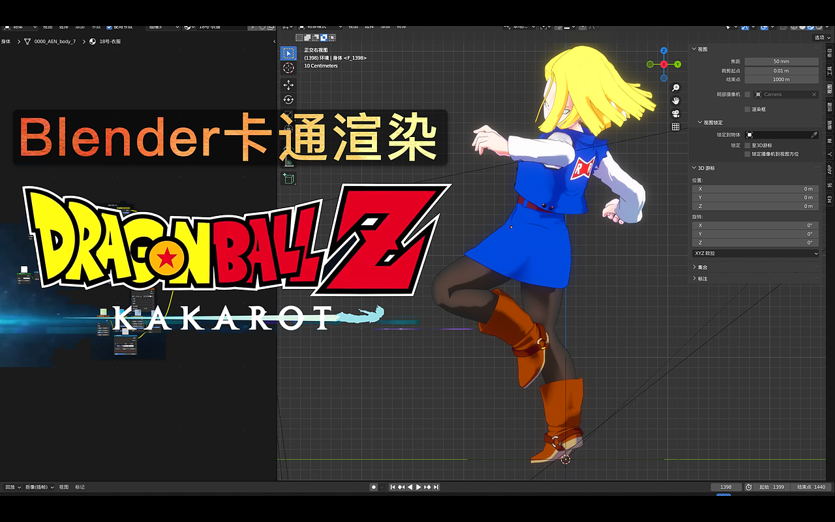Pick the Rotate tool in viewport toolbar
Screen dimensions: 835x522
coord(288,100)
